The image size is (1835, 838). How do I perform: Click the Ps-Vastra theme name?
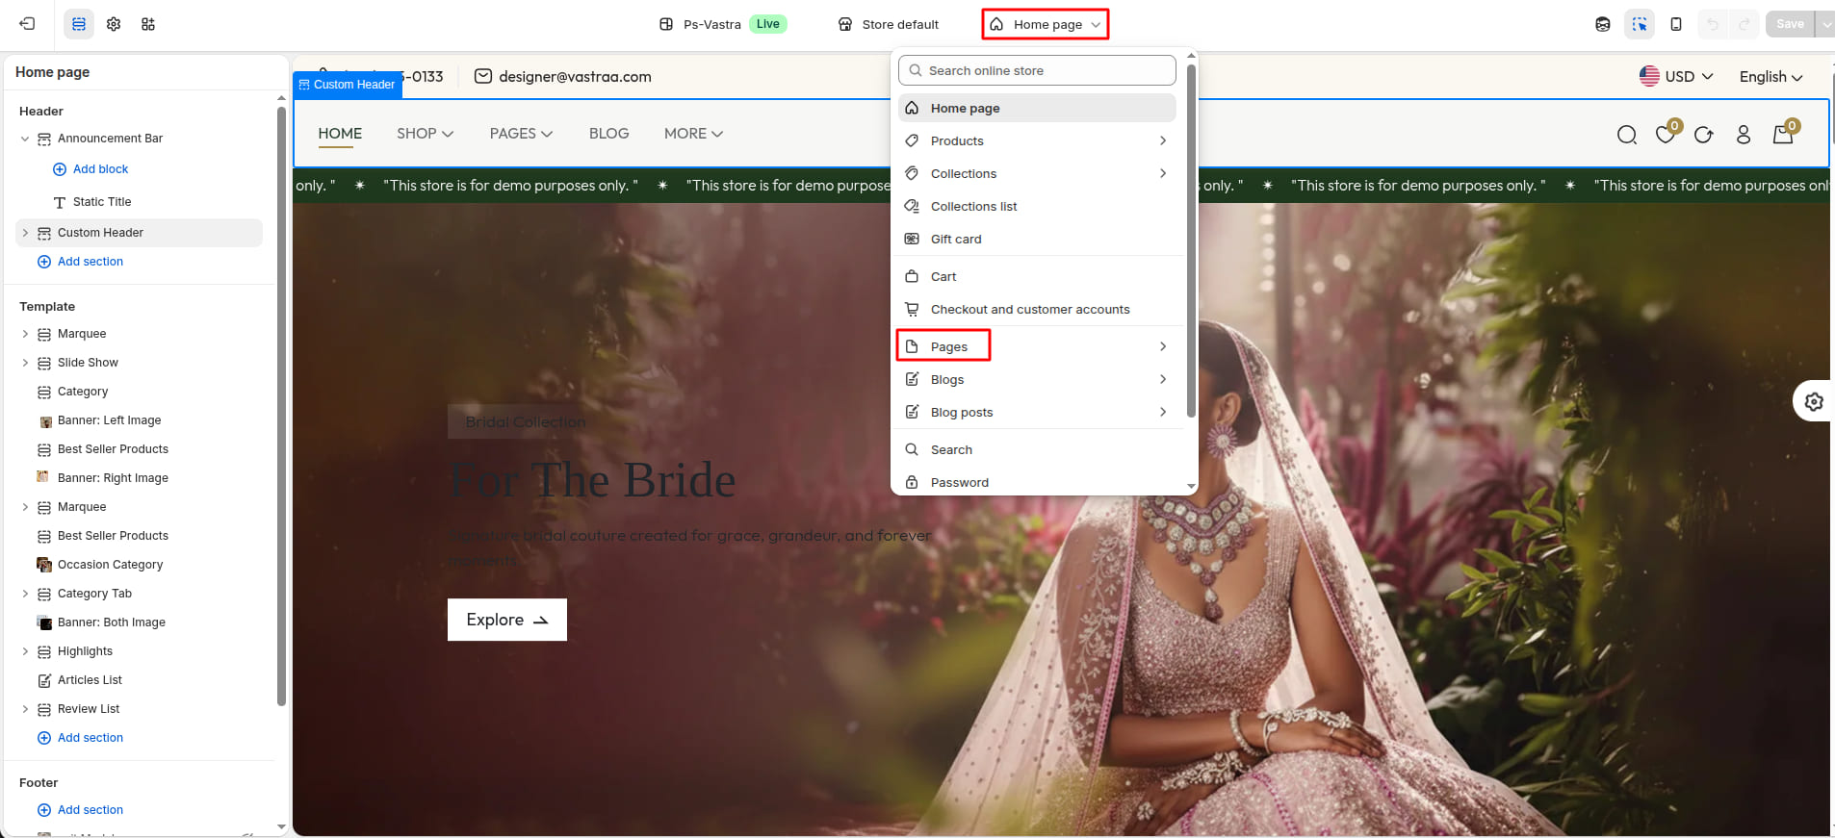pyautogui.click(x=712, y=24)
